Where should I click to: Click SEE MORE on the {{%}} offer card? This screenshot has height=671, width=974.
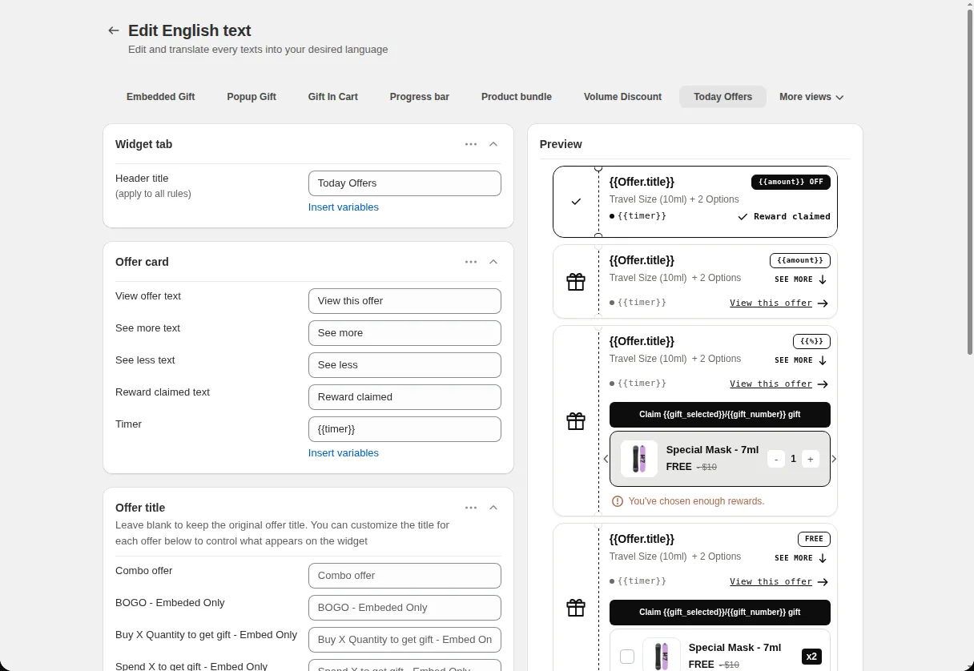801,360
